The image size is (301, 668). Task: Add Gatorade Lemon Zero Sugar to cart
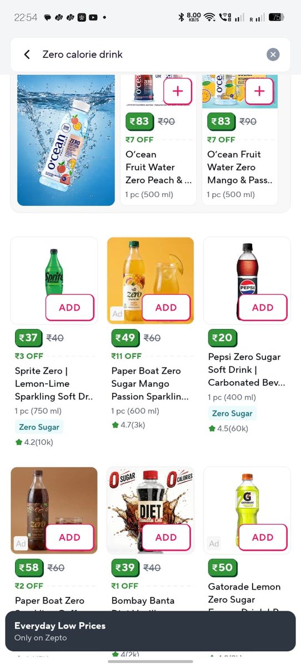point(263,537)
